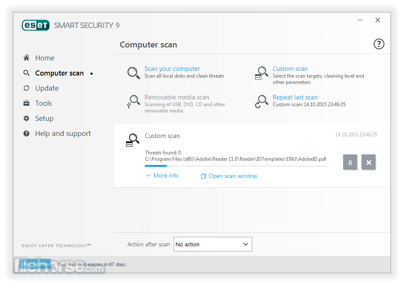Viewport: 403px width, 287px height.
Task: Click the trial expires in 87 days text
Action: tap(92, 264)
